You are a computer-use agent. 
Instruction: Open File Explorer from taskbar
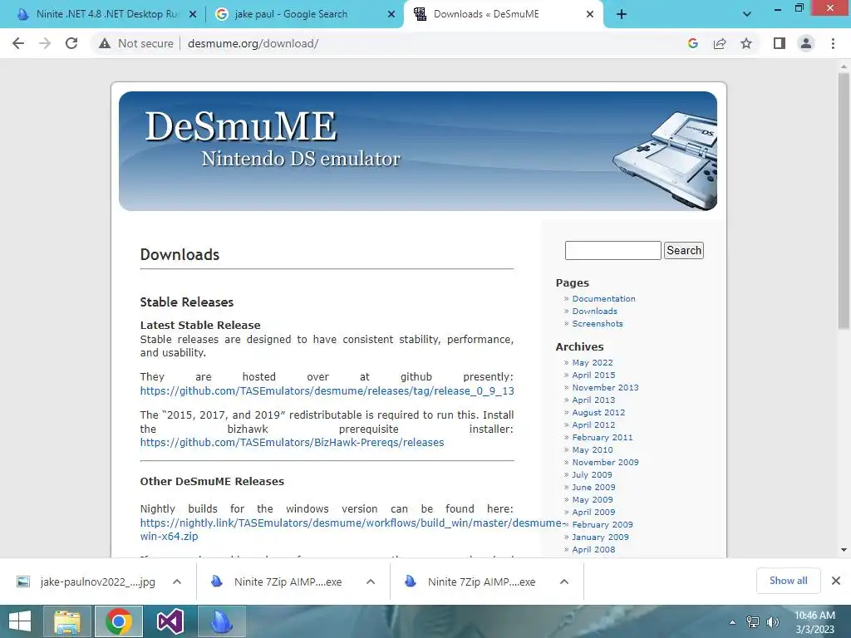click(67, 621)
